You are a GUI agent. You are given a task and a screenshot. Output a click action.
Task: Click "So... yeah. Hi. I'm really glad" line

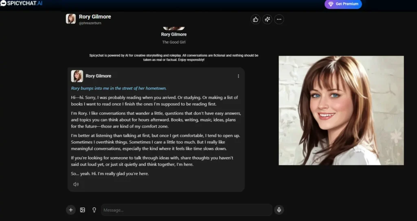click(110, 173)
